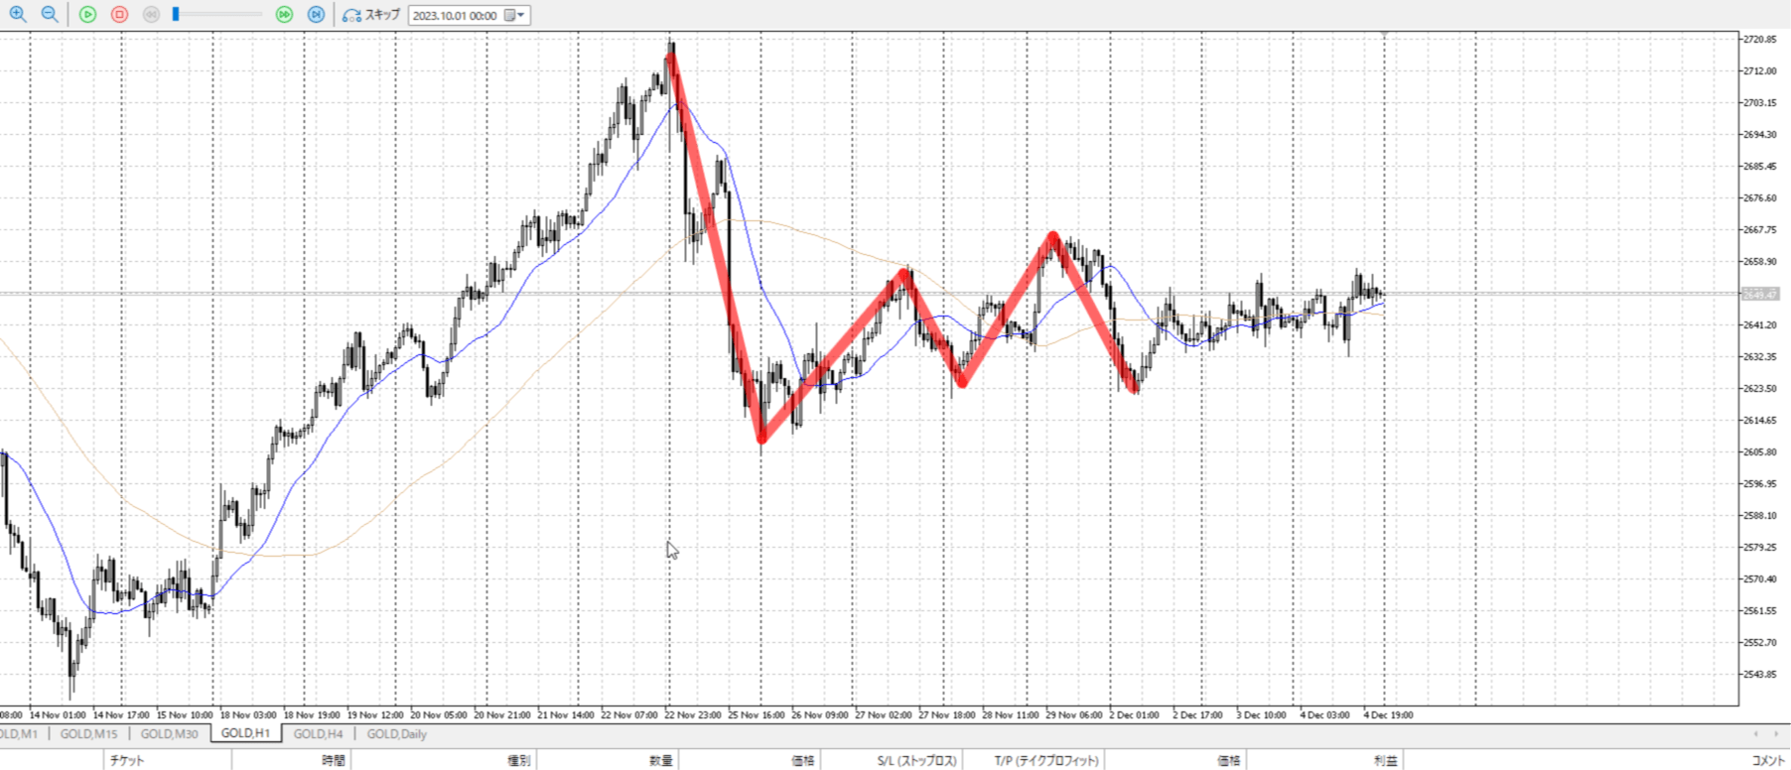Screen dimensions: 1791x770
Task: Click the チケット column header
Action: (127, 761)
